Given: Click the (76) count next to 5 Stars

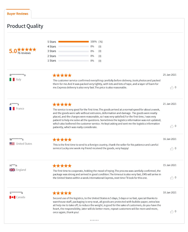Looking at the screenshot, I should pos(100,42).
